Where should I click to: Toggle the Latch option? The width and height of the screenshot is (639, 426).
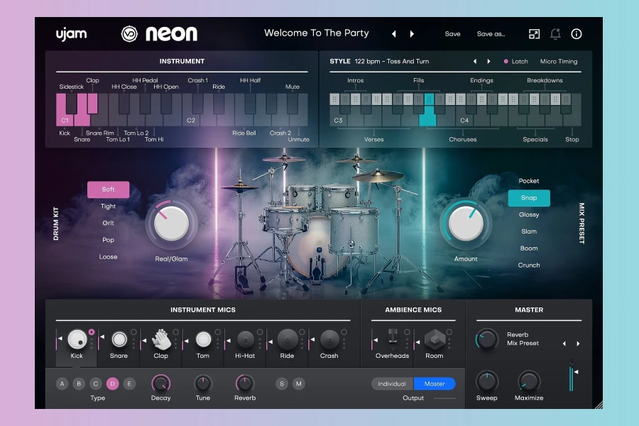point(515,62)
